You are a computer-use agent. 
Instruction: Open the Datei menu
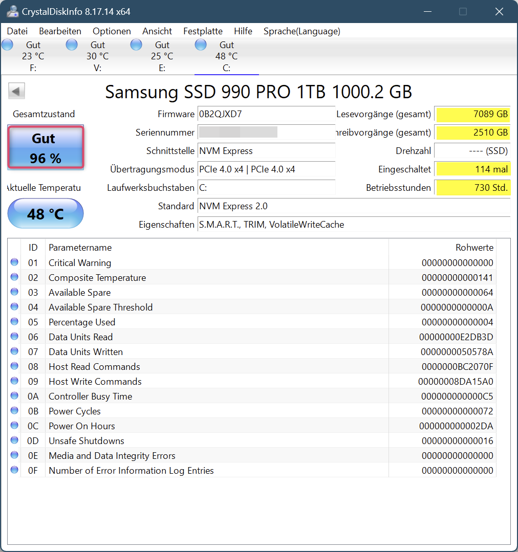tap(17, 31)
